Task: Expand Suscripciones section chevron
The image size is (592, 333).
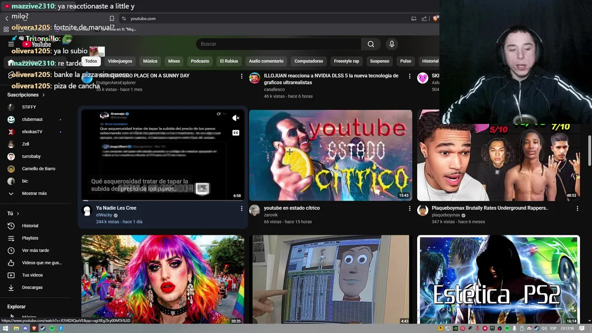Action: point(43,95)
